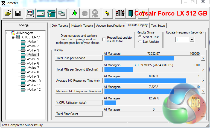The width and height of the screenshot is (210, 128).
Task: Click KITGURU-PC computer icon
Action: (18, 37)
